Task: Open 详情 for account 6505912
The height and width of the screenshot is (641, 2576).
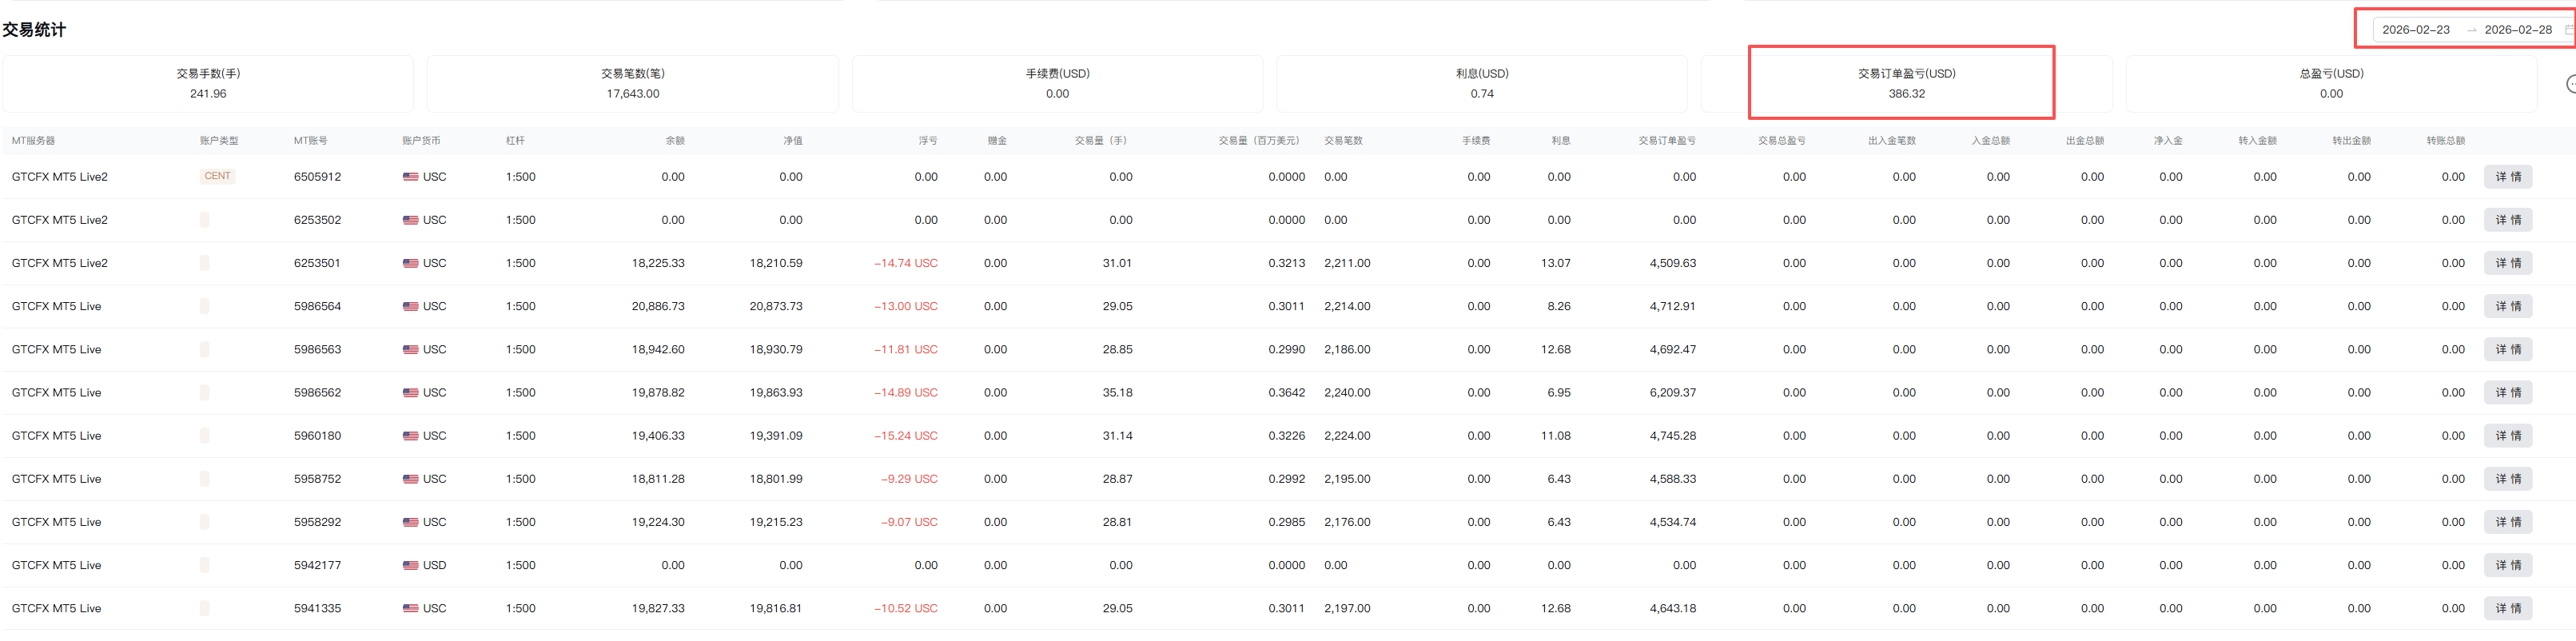Action: [2507, 177]
